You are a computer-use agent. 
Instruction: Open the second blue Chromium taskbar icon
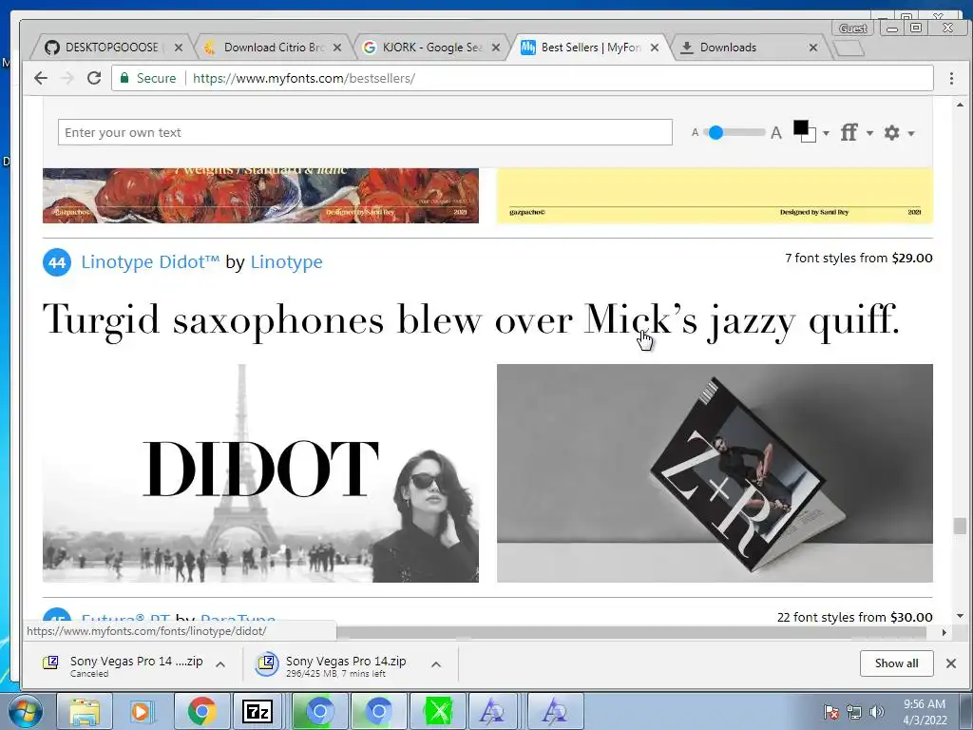(378, 711)
